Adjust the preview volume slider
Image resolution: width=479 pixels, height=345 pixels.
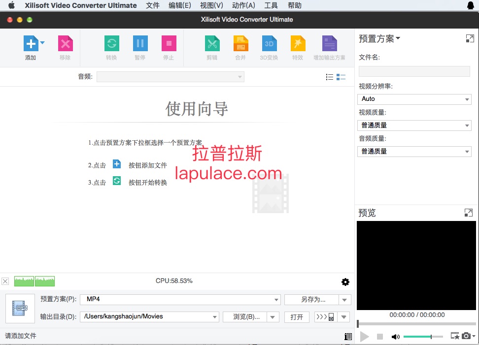[423, 337]
